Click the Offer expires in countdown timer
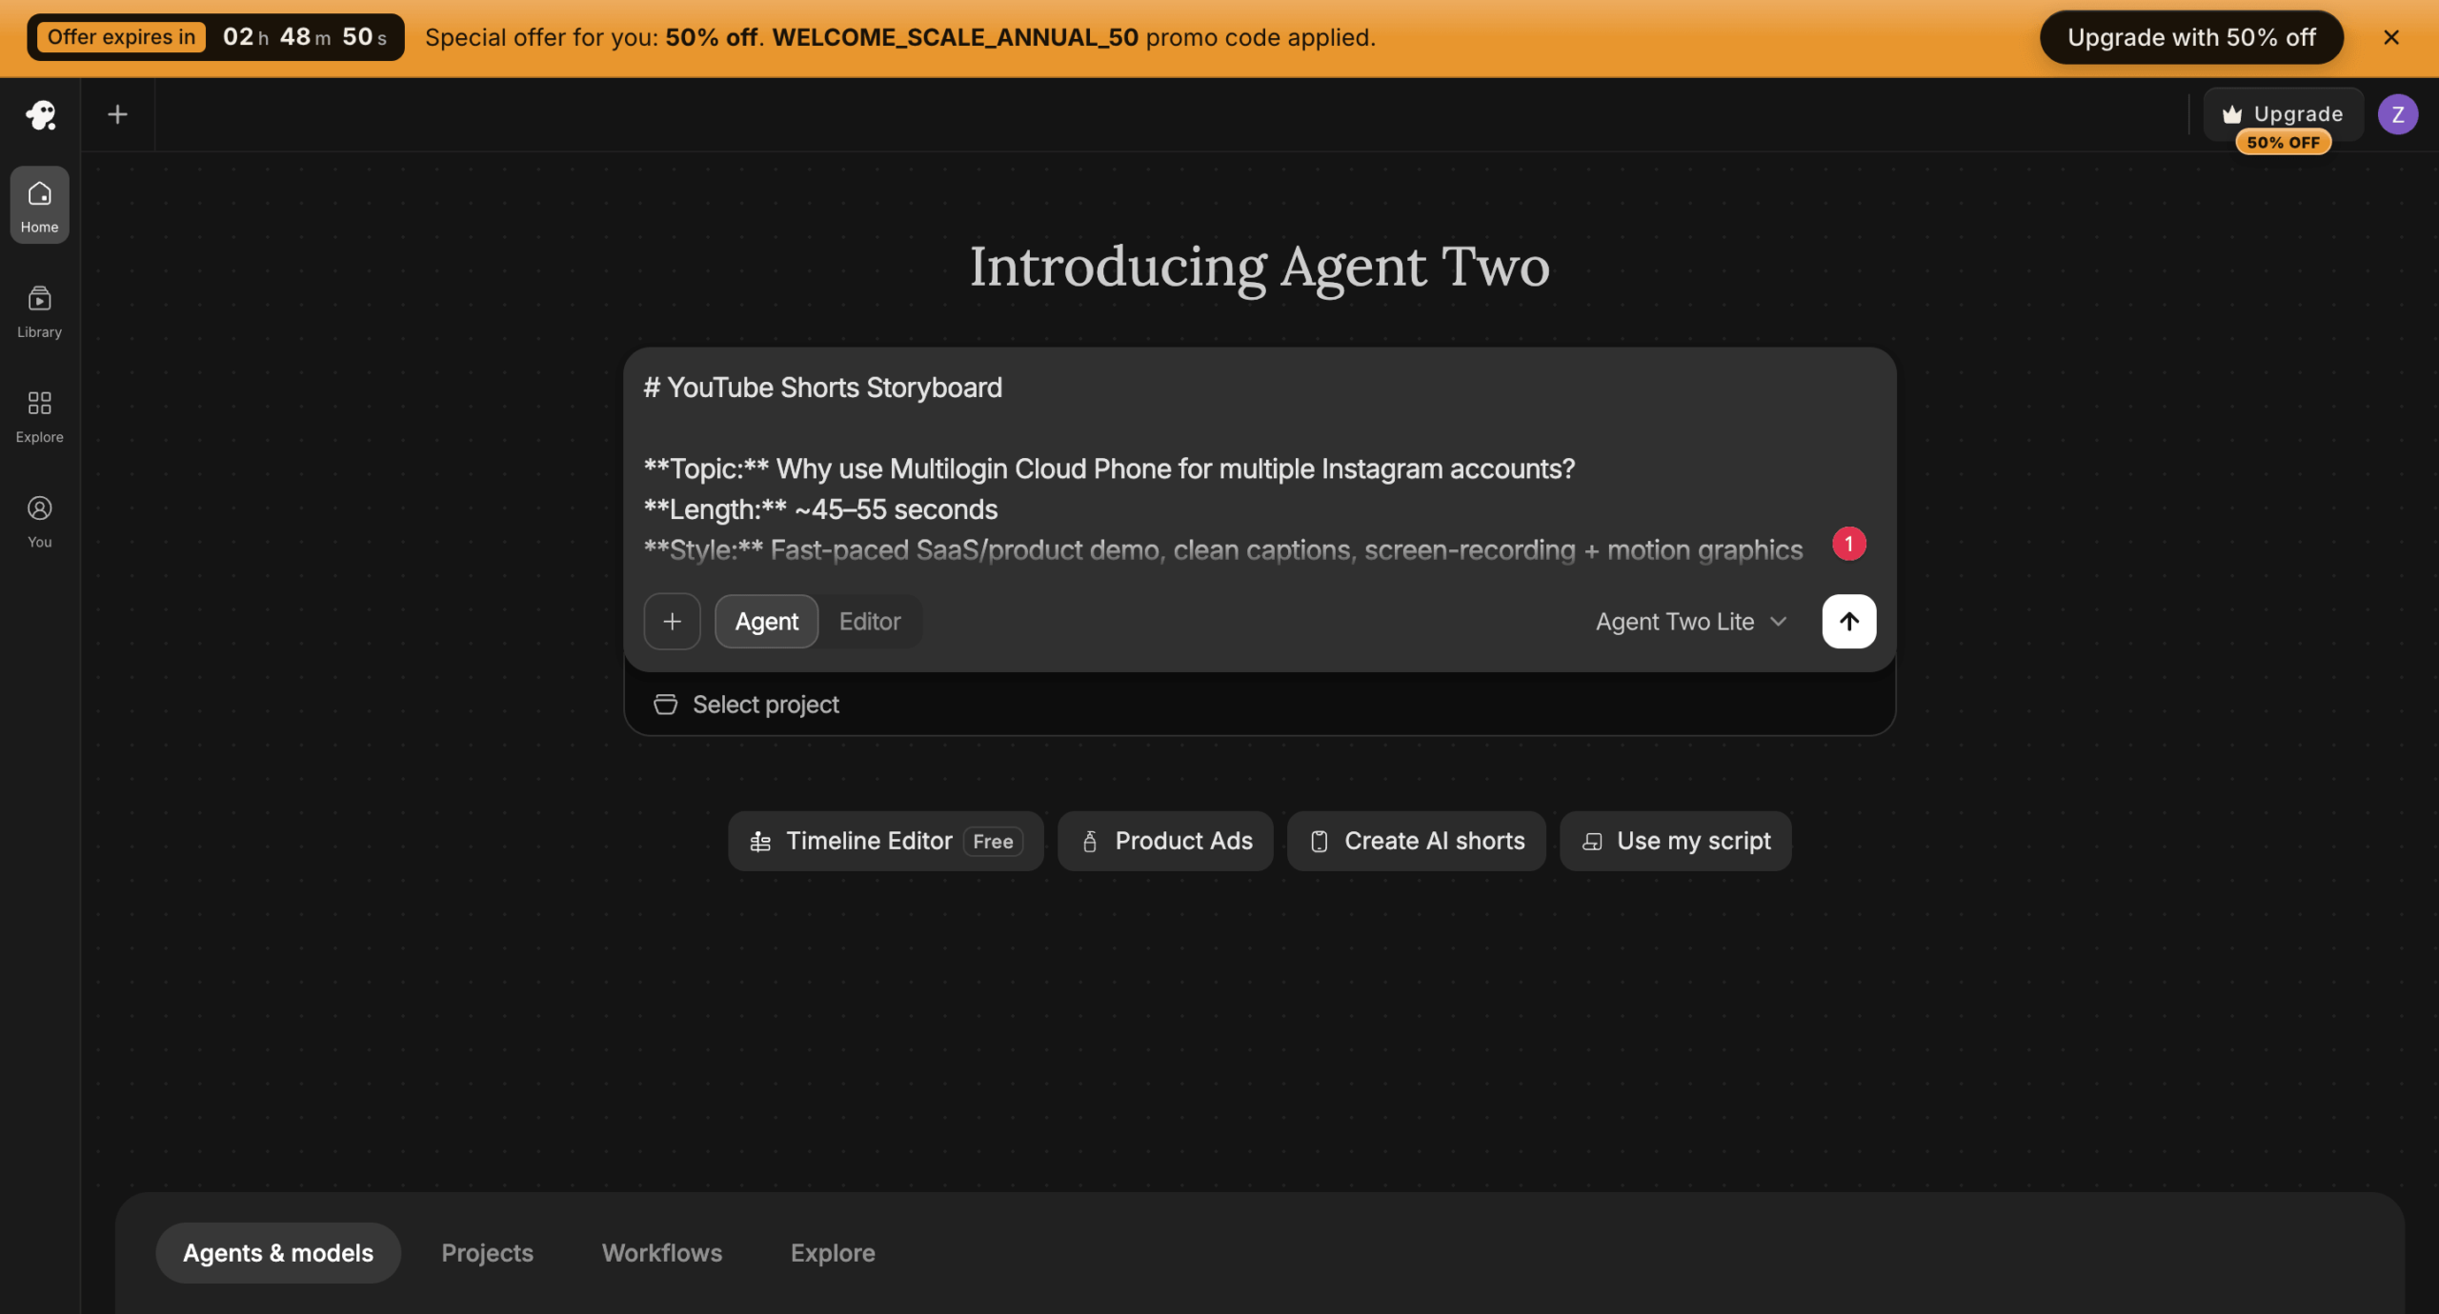 pyautogui.click(x=215, y=37)
